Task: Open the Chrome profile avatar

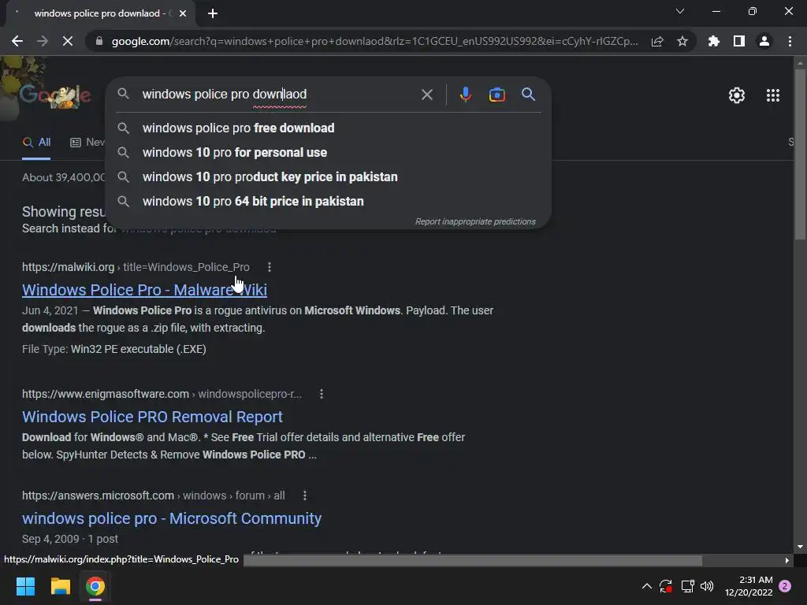Action: click(x=764, y=41)
